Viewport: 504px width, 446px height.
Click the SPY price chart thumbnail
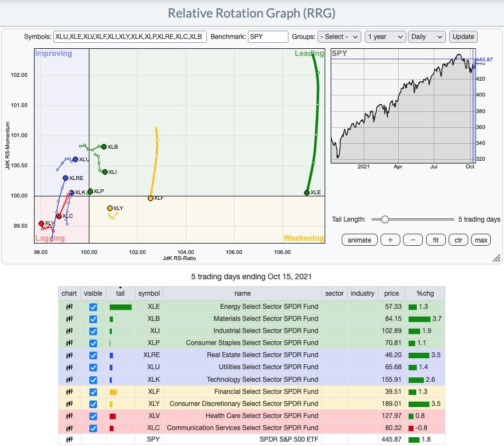pos(403,106)
